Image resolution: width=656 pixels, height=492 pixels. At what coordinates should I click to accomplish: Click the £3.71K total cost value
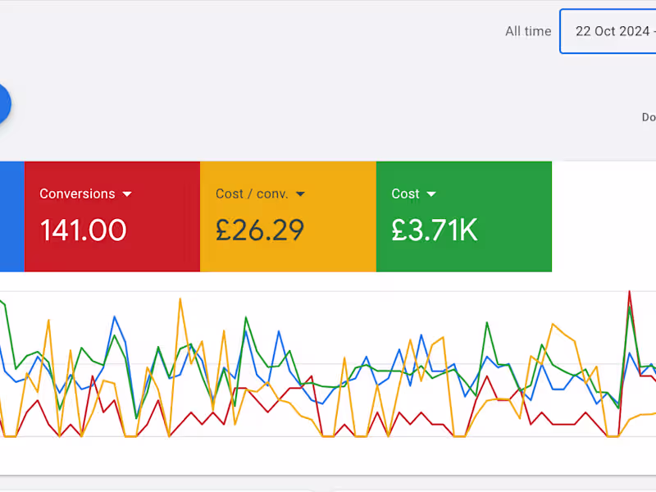(x=435, y=230)
